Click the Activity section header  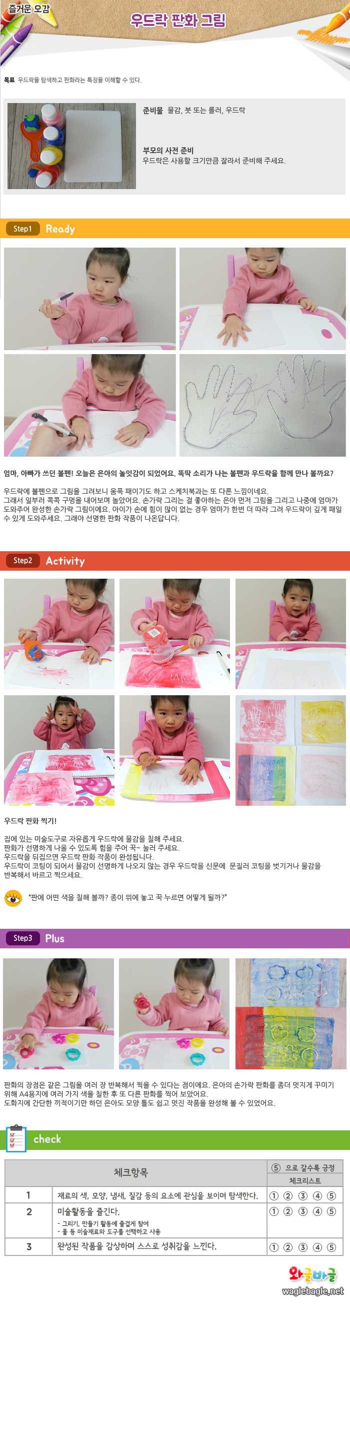tap(65, 561)
